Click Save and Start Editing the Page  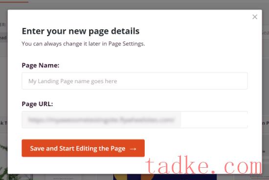(x=83, y=148)
